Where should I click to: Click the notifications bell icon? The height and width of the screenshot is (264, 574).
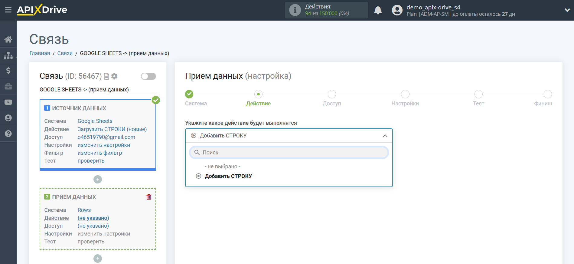(378, 10)
